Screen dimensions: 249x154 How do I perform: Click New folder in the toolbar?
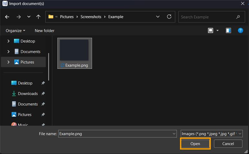[45, 31]
